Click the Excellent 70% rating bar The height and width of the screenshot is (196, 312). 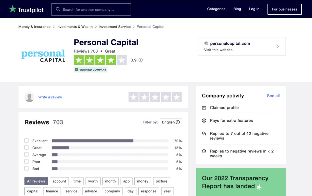(x=110, y=141)
